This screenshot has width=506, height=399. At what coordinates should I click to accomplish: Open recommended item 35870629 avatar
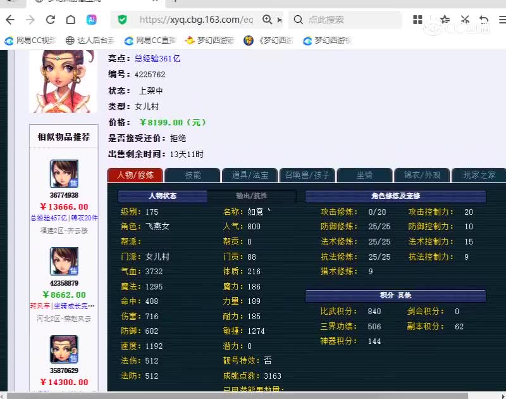click(64, 349)
